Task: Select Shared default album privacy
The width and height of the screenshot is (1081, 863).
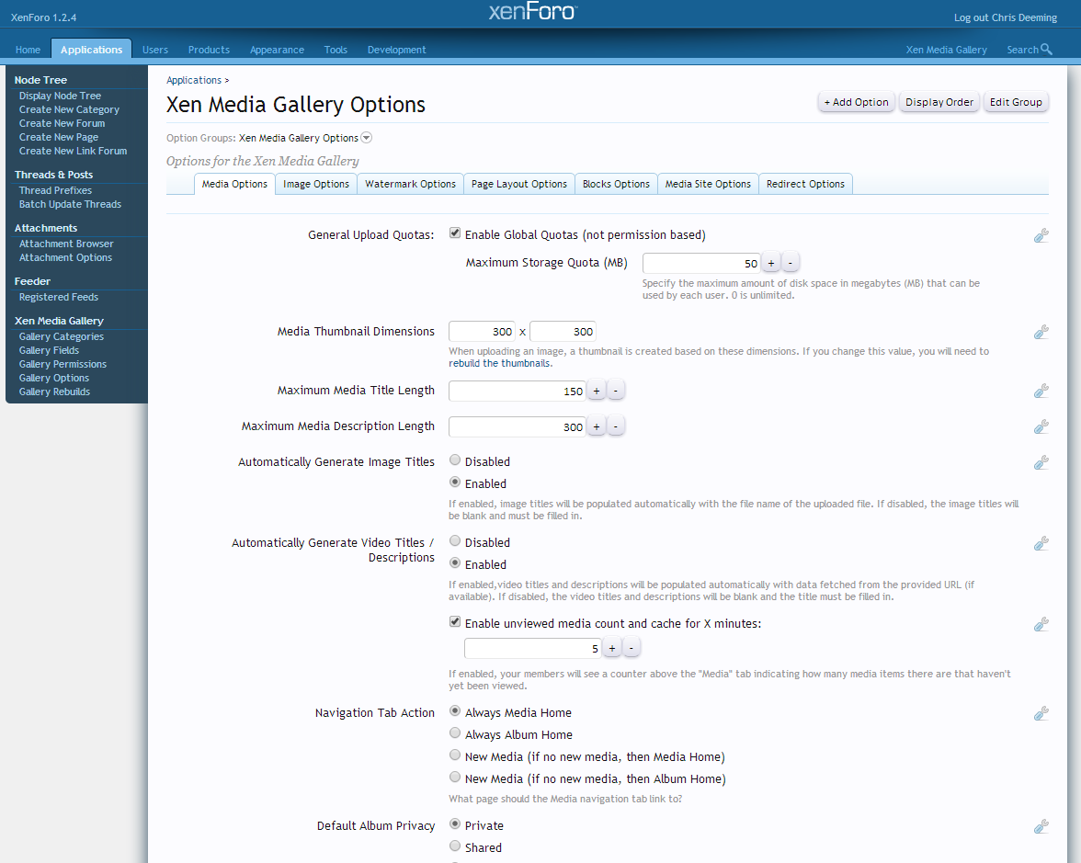Action: [455, 846]
